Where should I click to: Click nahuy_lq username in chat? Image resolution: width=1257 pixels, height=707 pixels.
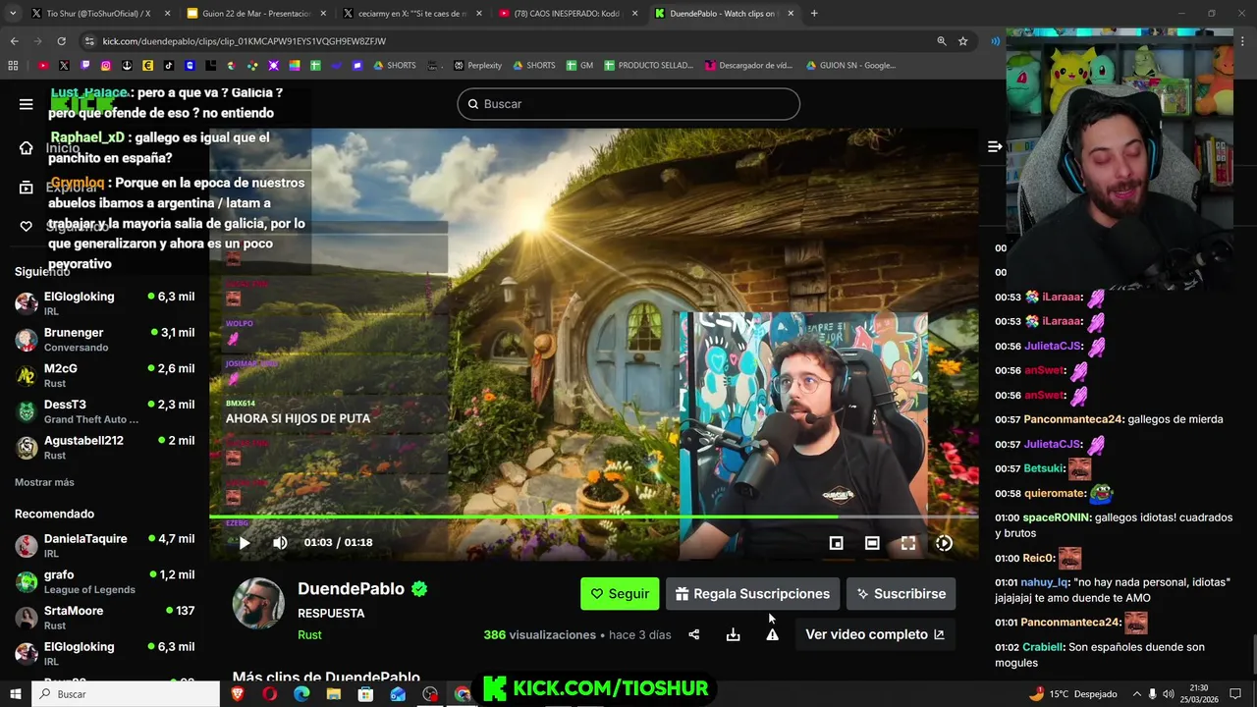(1045, 582)
